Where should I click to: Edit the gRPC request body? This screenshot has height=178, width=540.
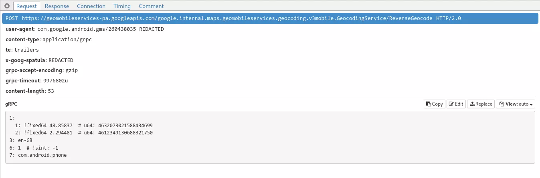[x=456, y=104]
